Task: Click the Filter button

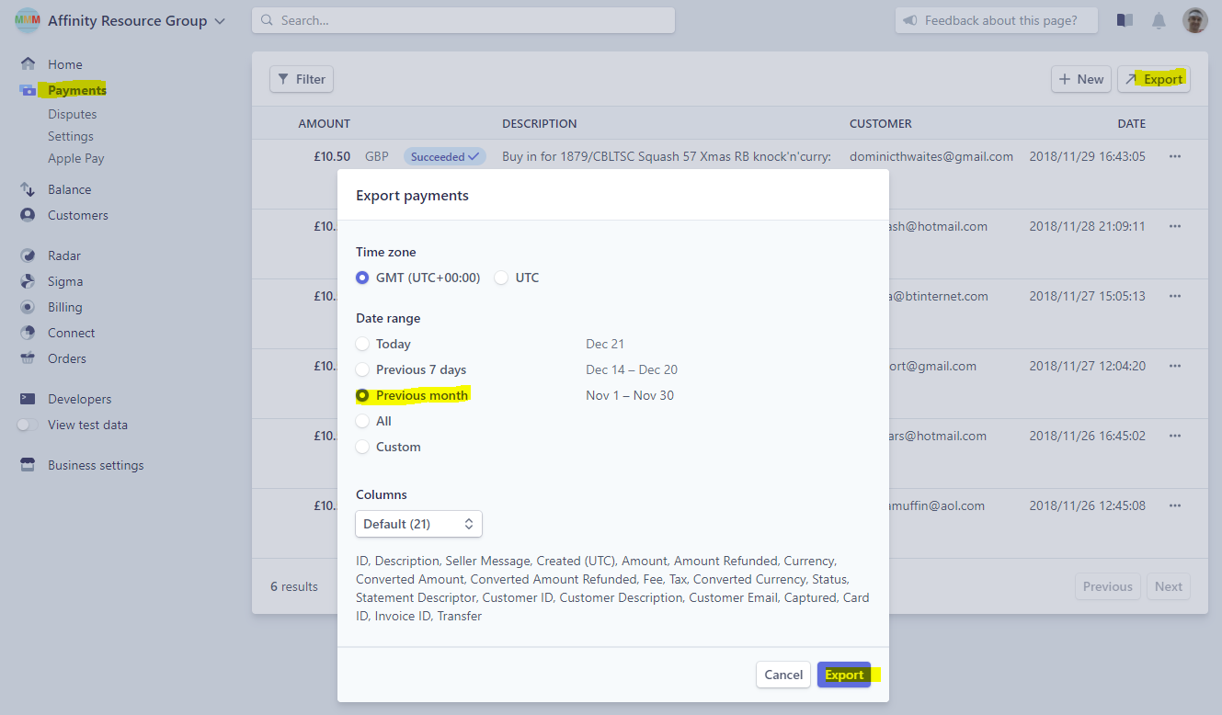Action: (x=302, y=79)
